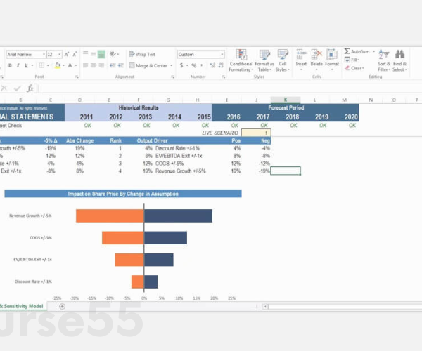
Task: Toggle bold formatting
Action: pyautogui.click(x=11, y=65)
